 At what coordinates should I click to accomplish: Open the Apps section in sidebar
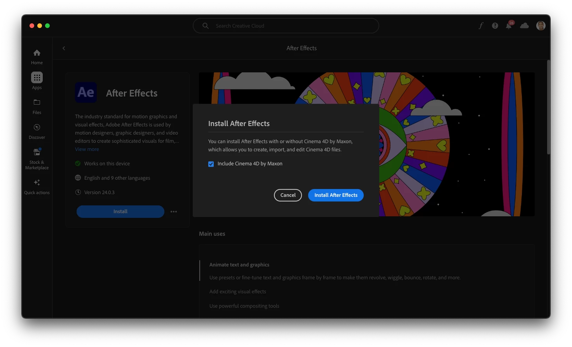pos(37,81)
